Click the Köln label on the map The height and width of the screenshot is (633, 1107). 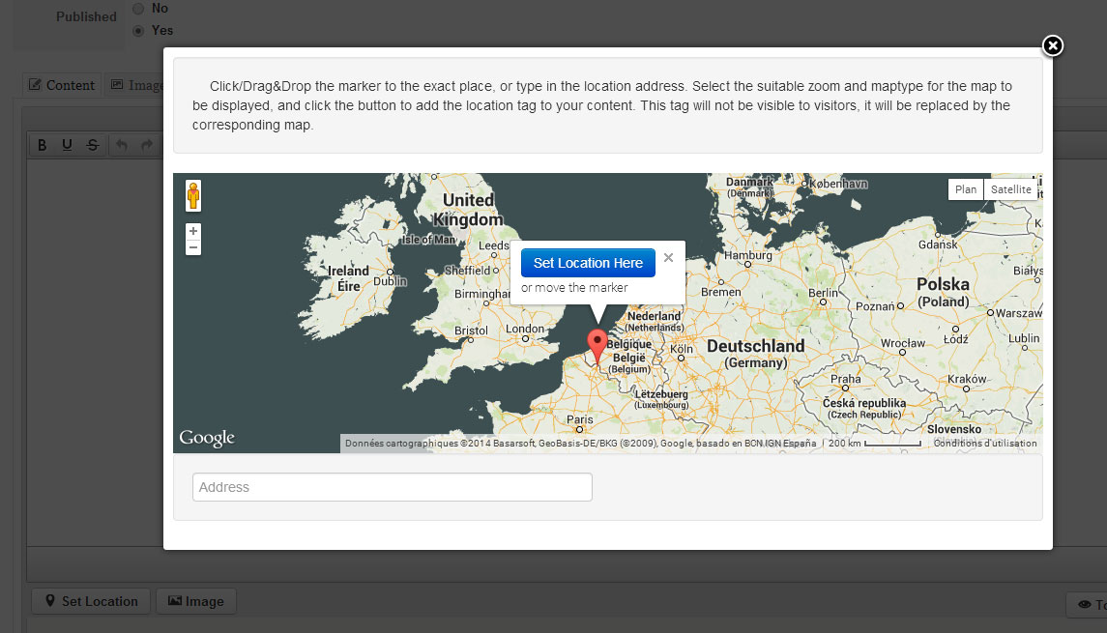click(x=682, y=349)
